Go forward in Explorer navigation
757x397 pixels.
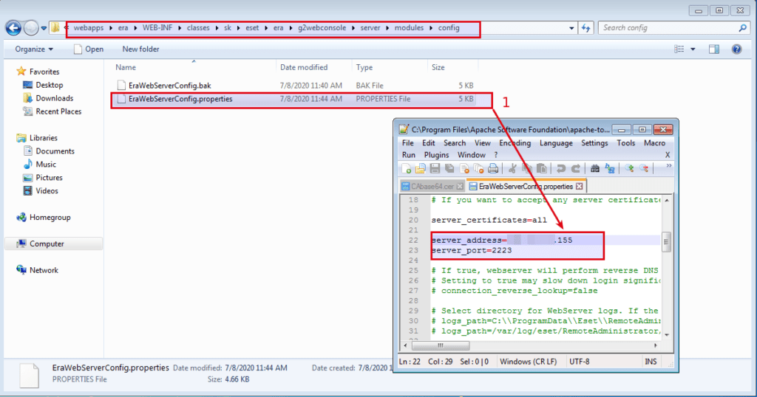(x=31, y=28)
